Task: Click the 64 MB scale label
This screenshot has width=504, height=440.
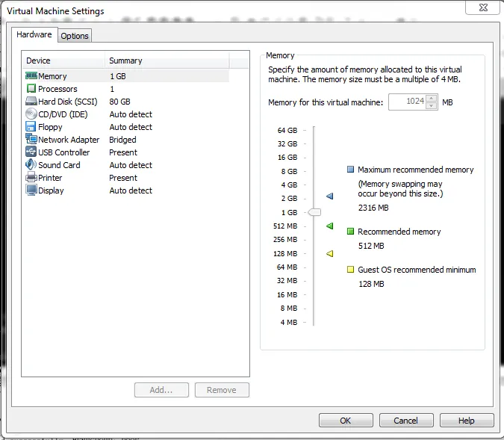Action: pos(287,267)
